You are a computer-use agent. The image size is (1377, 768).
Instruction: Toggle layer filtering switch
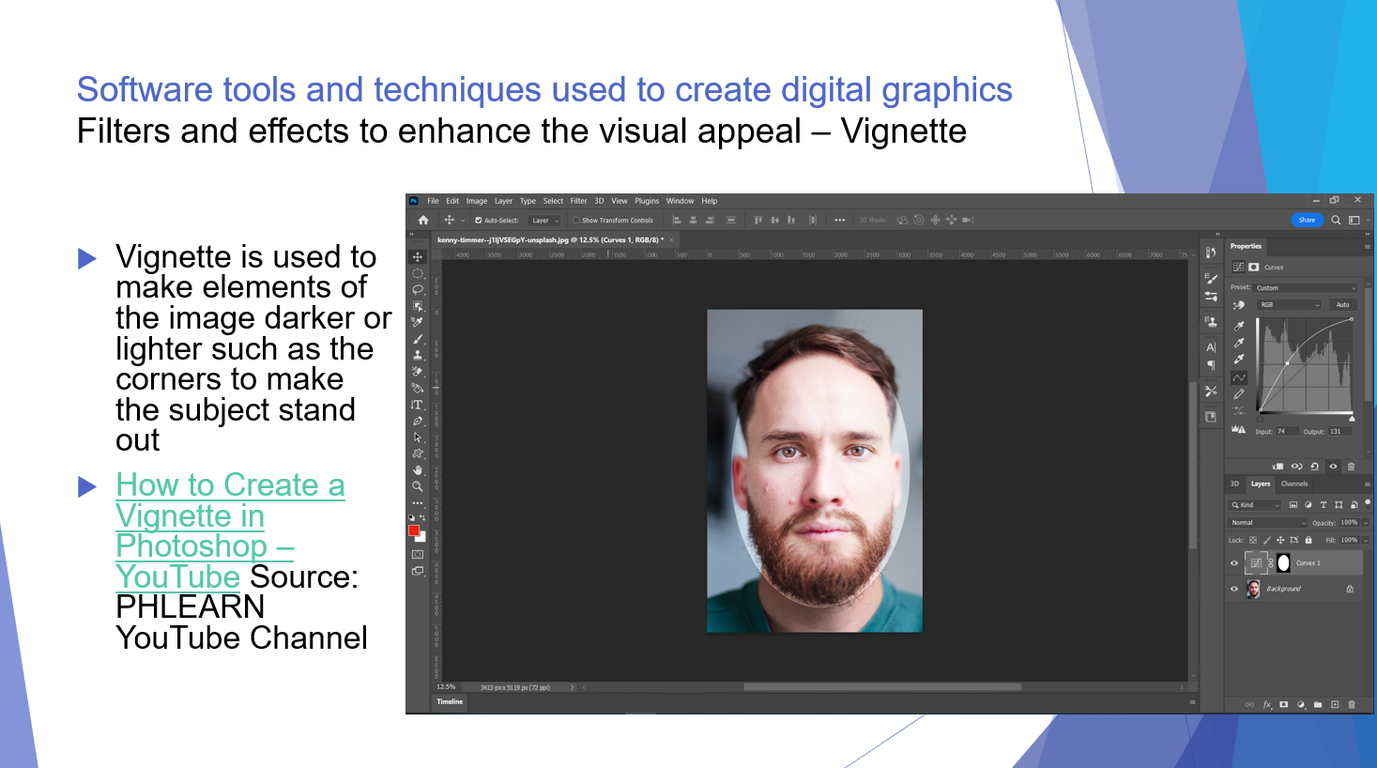coord(1368,502)
